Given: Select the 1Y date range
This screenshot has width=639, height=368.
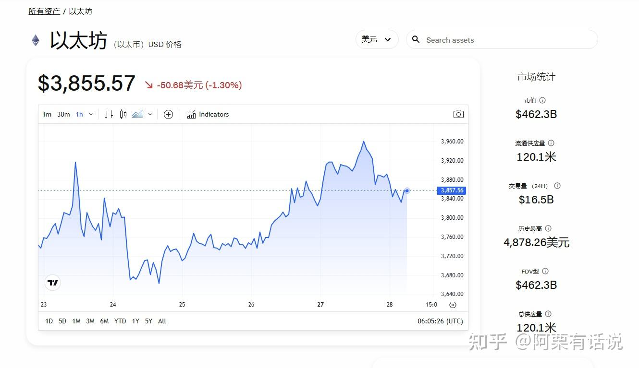Looking at the screenshot, I should point(135,321).
